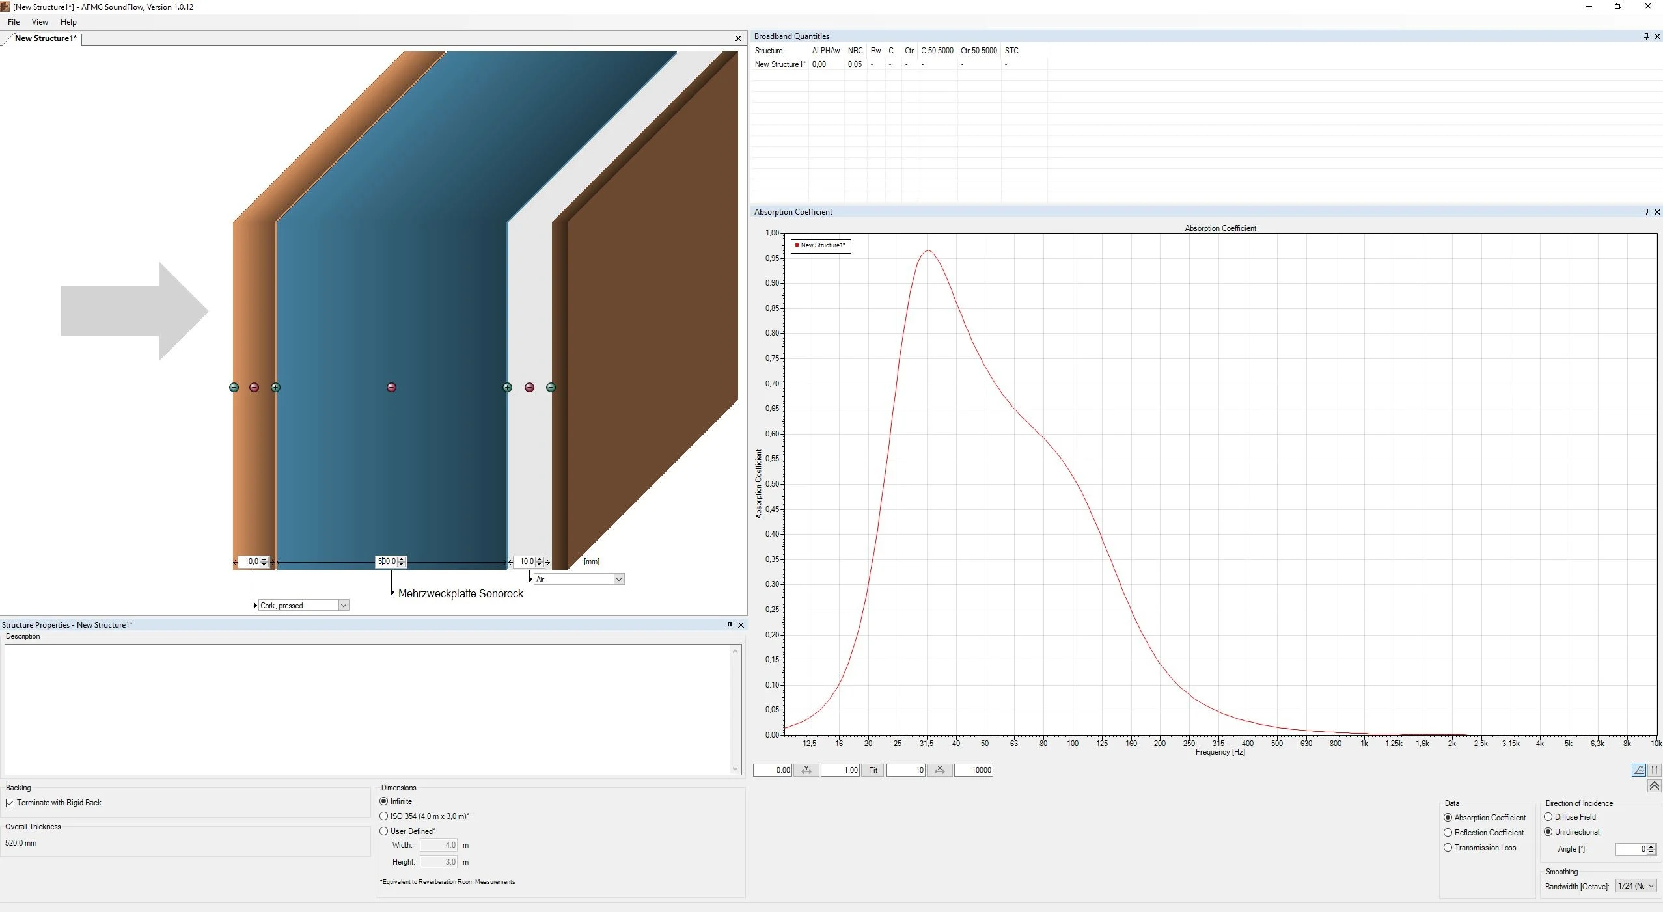Screen dimensions: 1663x912
Task: Click the Y-axis autoscale button
Action: click(x=806, y=770)
